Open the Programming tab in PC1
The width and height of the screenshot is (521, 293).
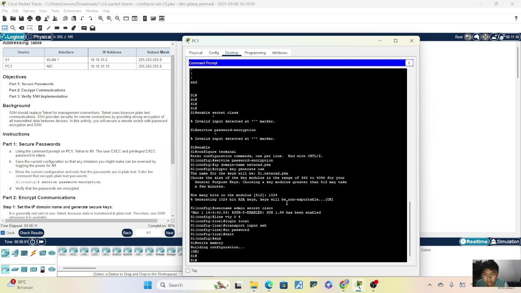(255, 53)
